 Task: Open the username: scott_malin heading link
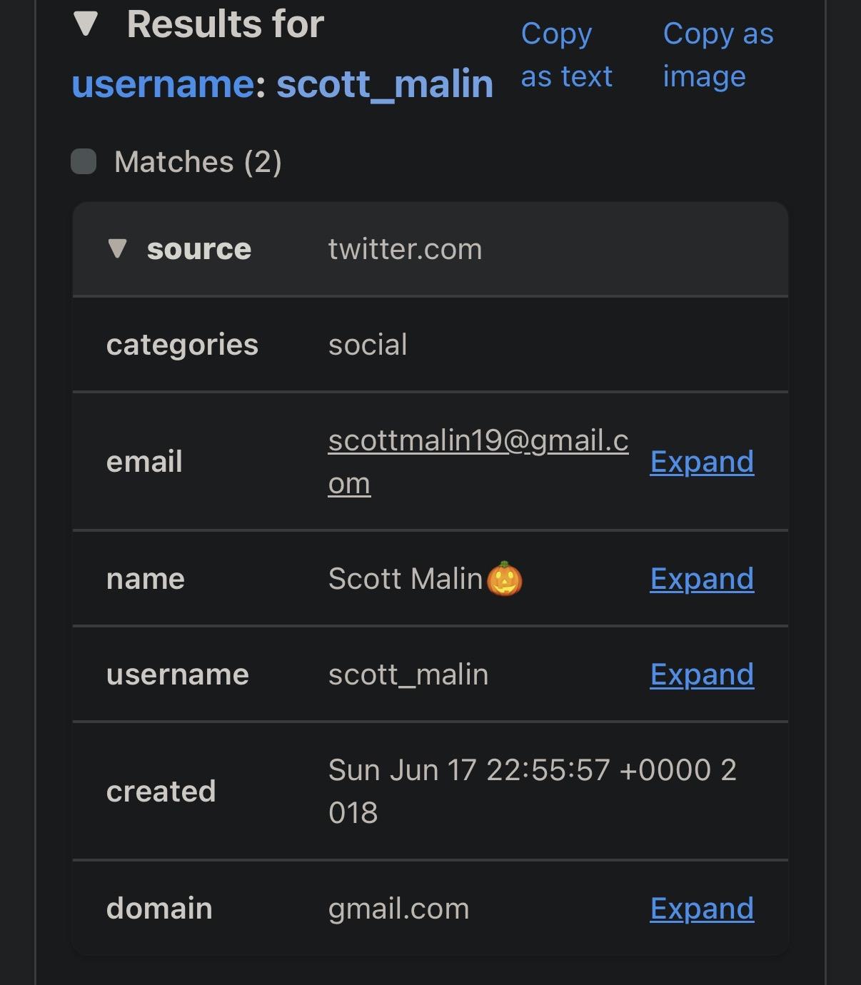(x=282, y=84)
